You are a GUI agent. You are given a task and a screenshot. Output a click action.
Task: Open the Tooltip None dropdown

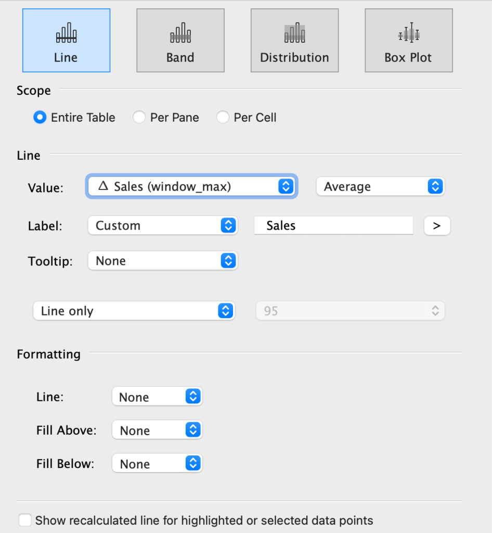click(163, 261)
